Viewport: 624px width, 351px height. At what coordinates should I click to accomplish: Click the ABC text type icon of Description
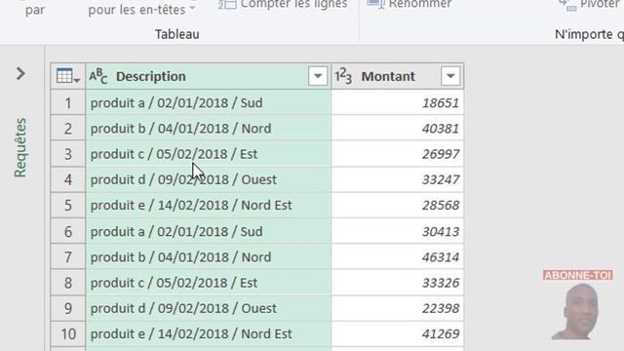coord(98,76)
